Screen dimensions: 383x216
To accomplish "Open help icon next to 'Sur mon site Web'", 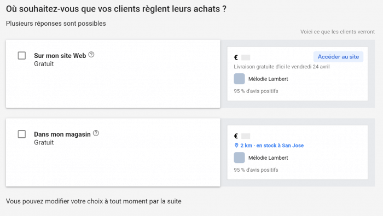I will (x=91, y=55).
